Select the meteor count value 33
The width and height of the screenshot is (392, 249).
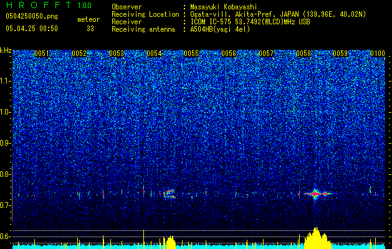click(x=90, y=29)
